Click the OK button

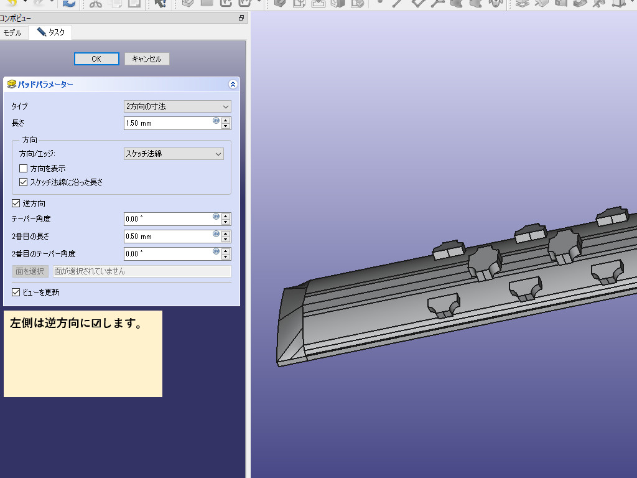(x=96, y=59)
